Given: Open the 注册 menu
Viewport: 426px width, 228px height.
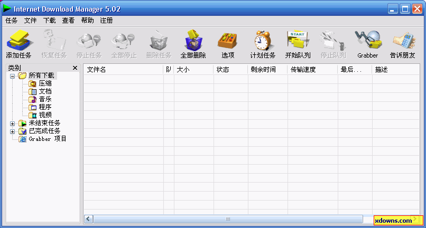Looking at the screenshot, I should pyautogui.click(x=106, y=21).
